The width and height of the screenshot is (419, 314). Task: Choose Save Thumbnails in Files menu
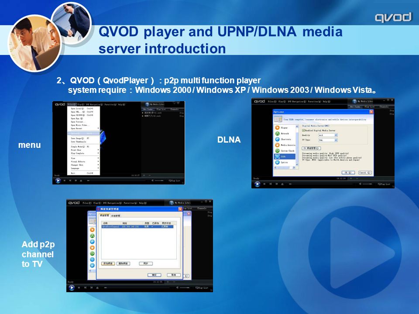tap(84, 141)
